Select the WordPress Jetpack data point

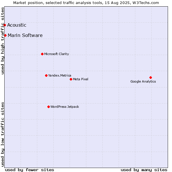(49, 107)
